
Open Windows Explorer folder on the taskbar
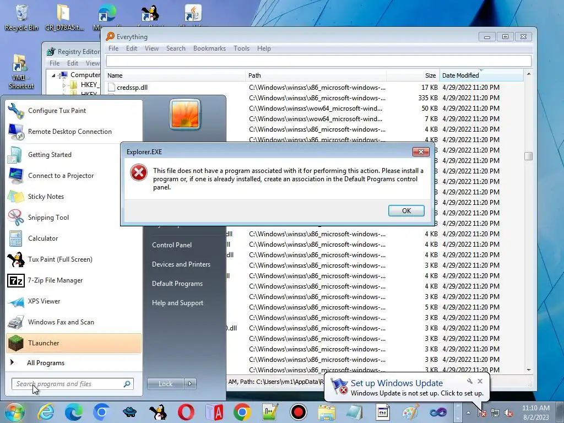pos(326,412)
